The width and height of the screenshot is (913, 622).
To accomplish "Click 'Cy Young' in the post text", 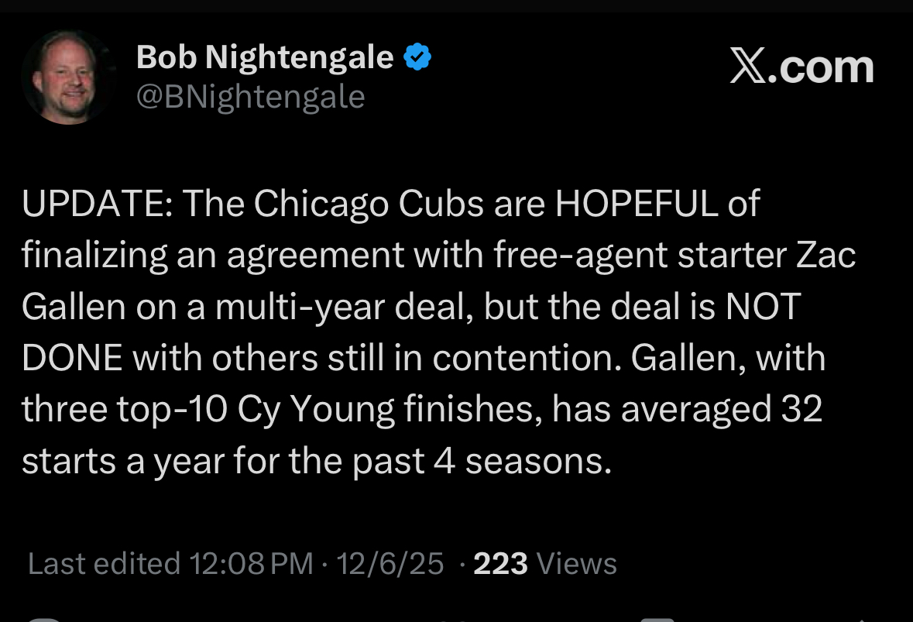I will click(325, 410).
